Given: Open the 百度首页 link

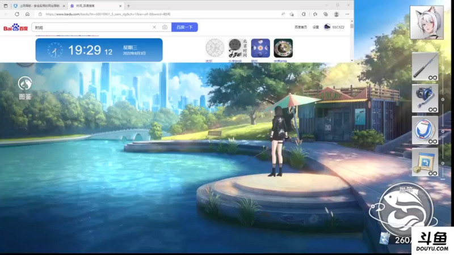Looking at the screenshot, I should click(301, 27).
